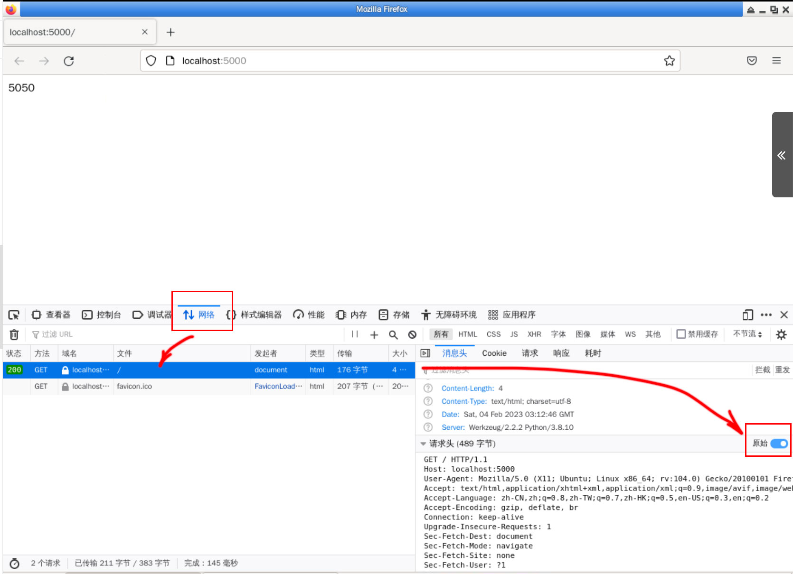This screenshot has height=574, width=793.
Task: Switch to the 调试器 tab
Action: pyautogui.click(x=152, y=315)
